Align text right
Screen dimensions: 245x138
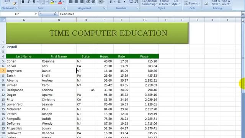point(82,2)
